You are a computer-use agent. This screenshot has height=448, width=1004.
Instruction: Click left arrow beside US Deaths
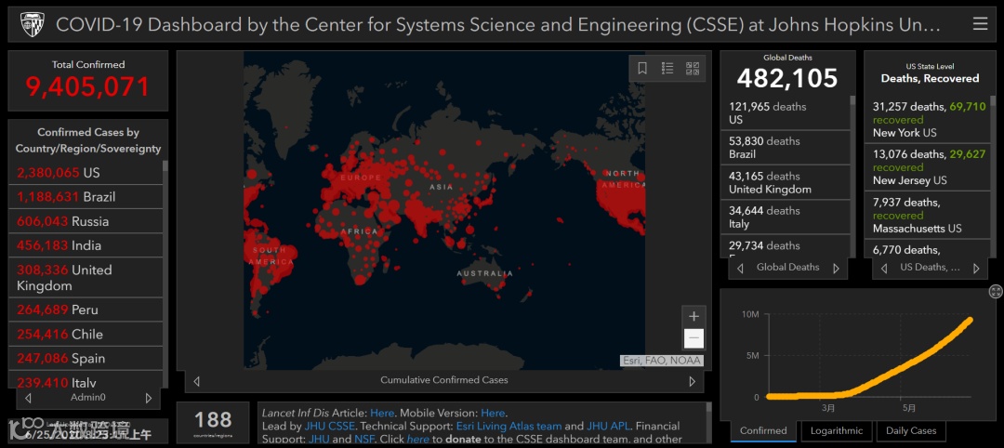coord(884,269)
